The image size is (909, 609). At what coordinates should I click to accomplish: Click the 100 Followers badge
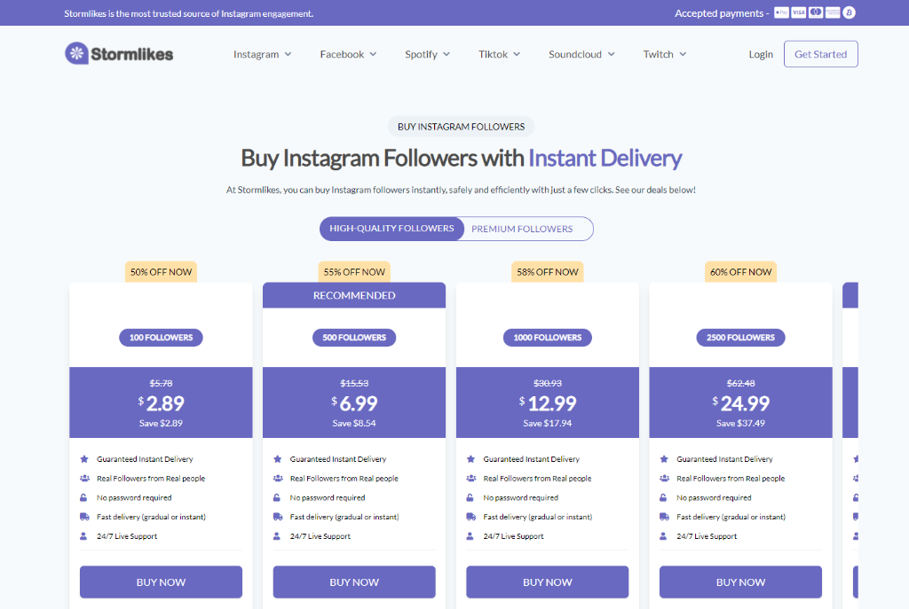(162, 338)
